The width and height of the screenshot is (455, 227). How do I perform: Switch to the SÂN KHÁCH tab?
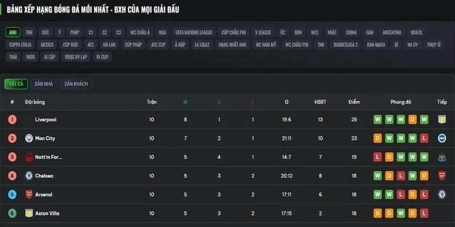[x=77, y=84]
